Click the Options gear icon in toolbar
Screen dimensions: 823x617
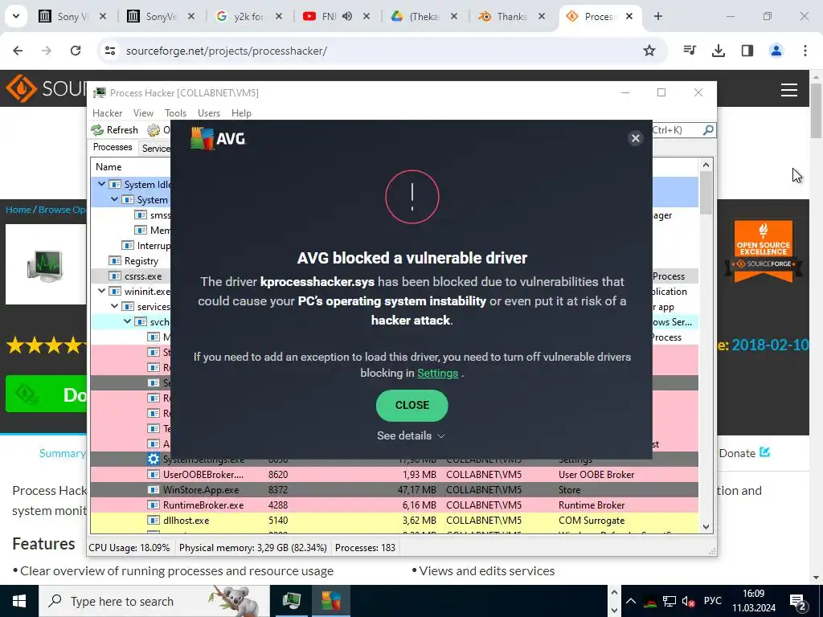point(154,129)
